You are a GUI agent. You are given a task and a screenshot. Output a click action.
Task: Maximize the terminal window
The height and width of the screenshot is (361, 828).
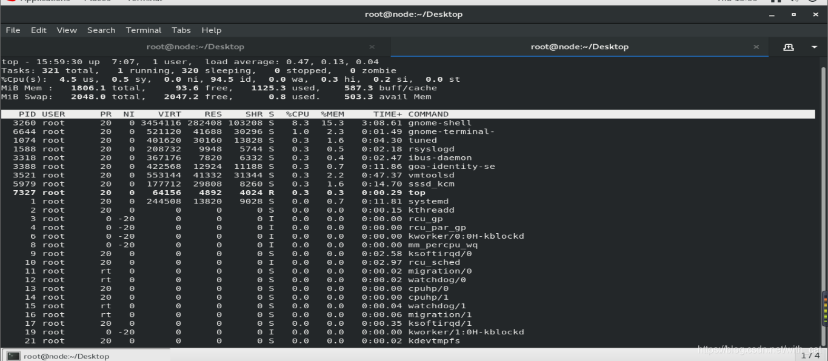[793, 15]
